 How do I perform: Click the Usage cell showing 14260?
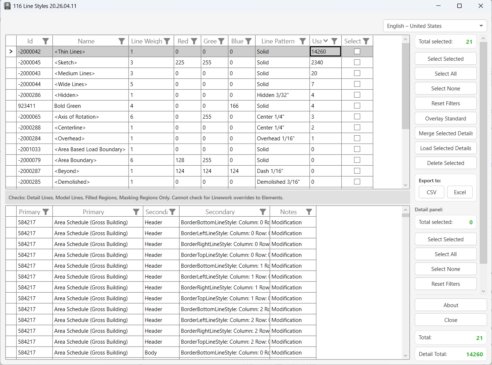click(x=325, y=52)
